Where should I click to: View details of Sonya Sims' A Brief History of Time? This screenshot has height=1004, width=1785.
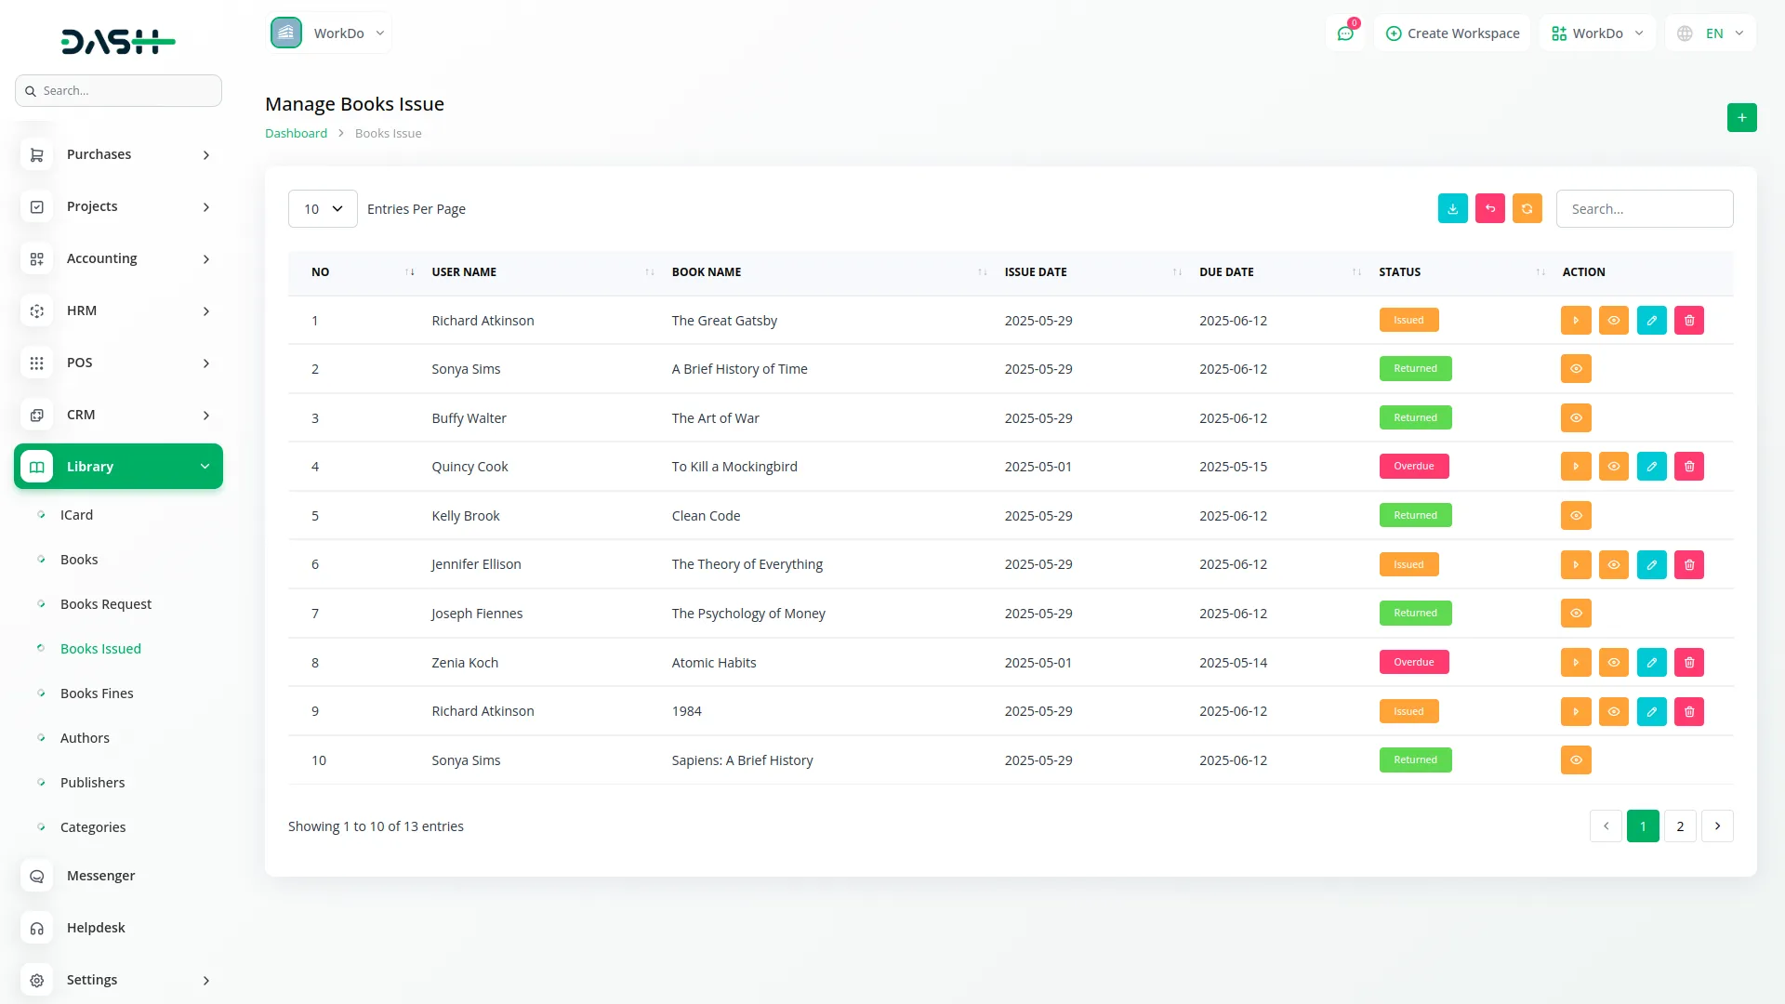pyautogui.click(x=1576, y=368)
